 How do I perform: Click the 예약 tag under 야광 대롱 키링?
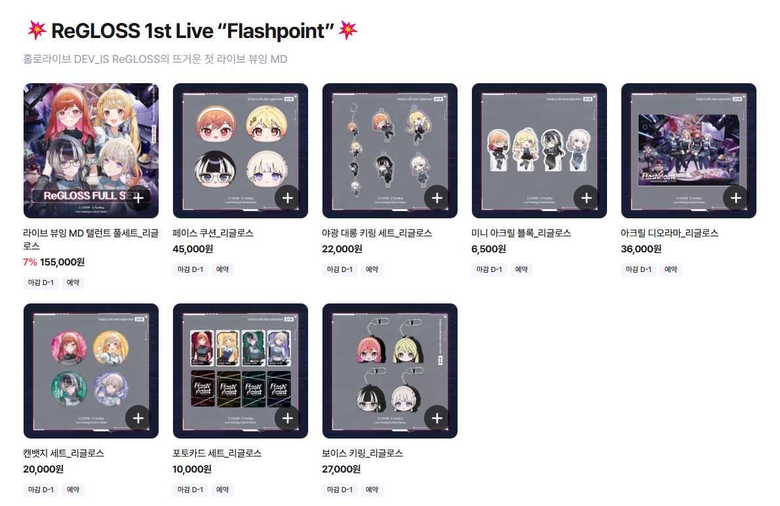click(372, 269)
